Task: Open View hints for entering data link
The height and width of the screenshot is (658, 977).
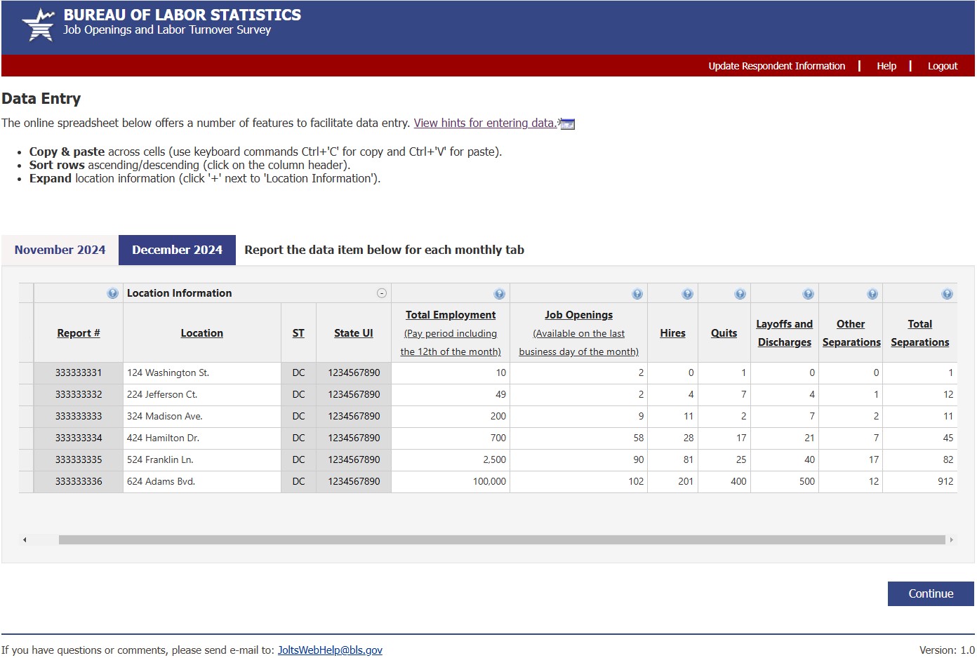Action: [x=485, y=123]
